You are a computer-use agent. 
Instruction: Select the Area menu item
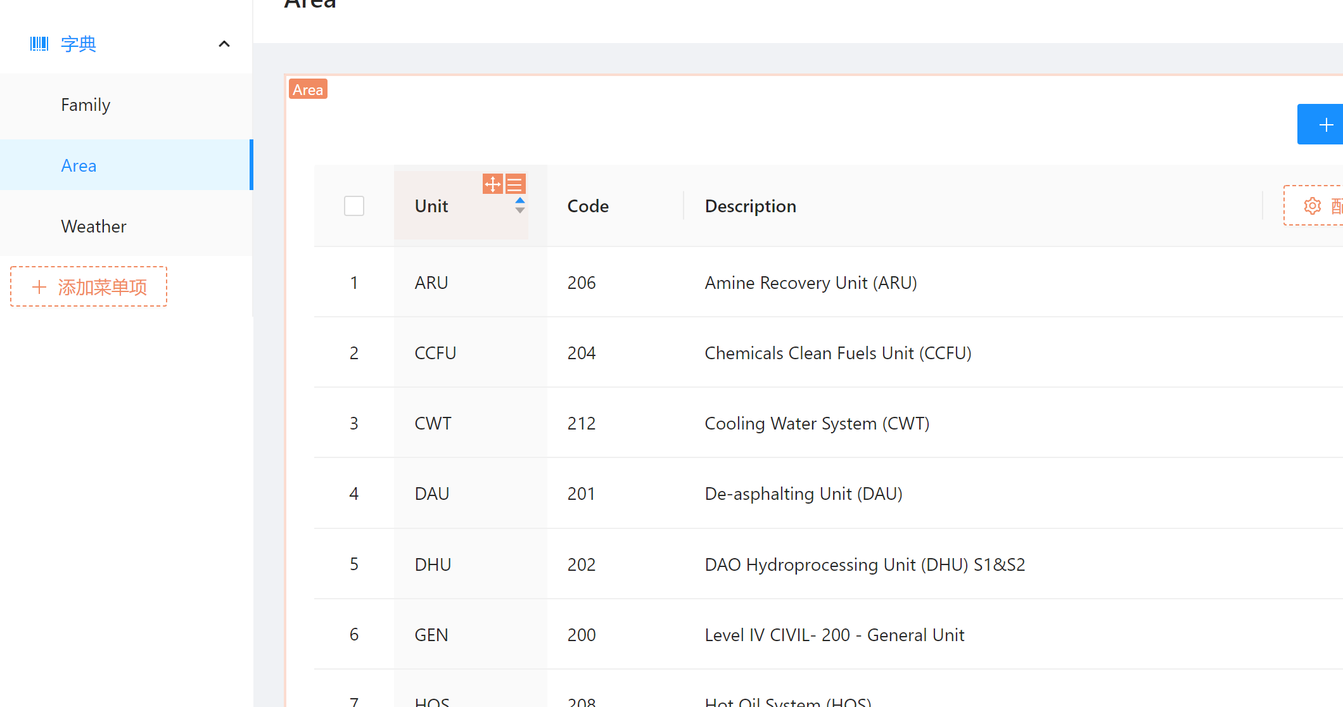tap(79, 165)
